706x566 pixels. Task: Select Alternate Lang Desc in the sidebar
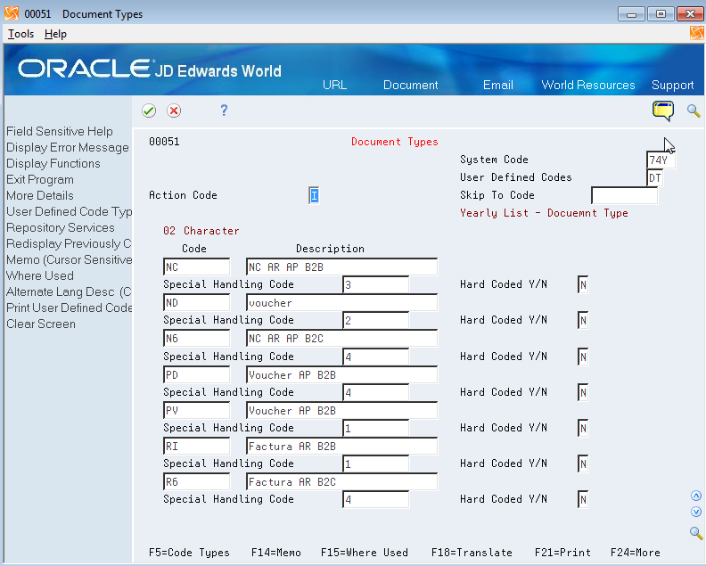coord(69,291)
